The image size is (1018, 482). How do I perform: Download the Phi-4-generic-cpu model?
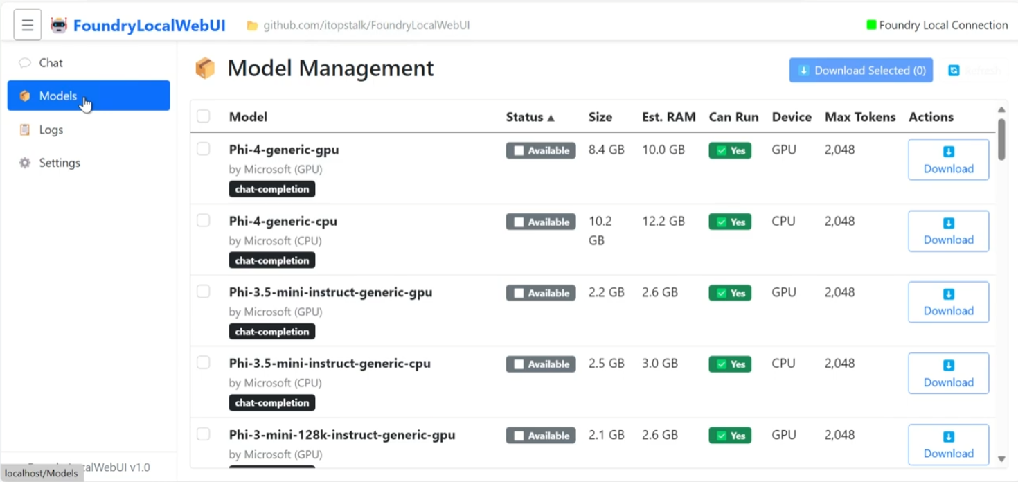point(948,231)
